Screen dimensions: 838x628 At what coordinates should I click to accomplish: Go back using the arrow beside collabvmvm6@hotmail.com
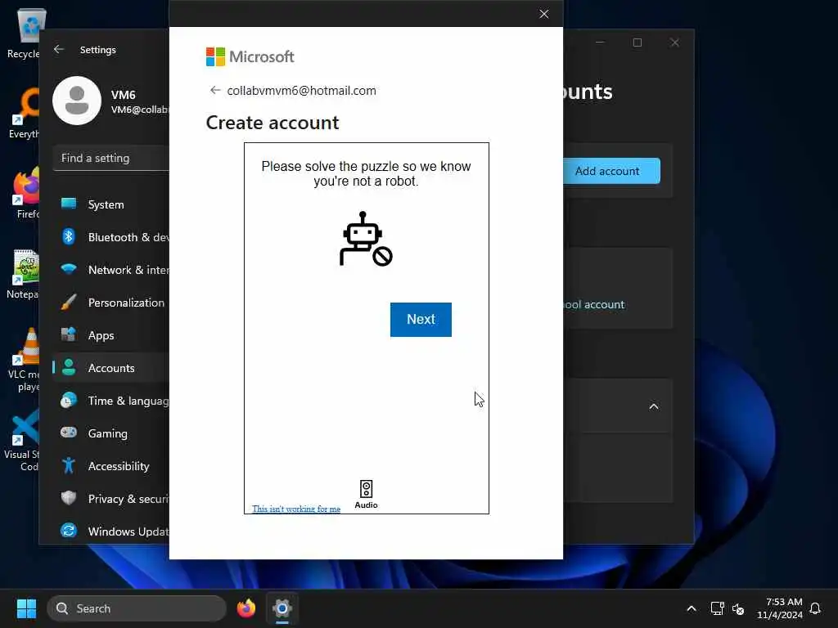[x=215, y=90]
